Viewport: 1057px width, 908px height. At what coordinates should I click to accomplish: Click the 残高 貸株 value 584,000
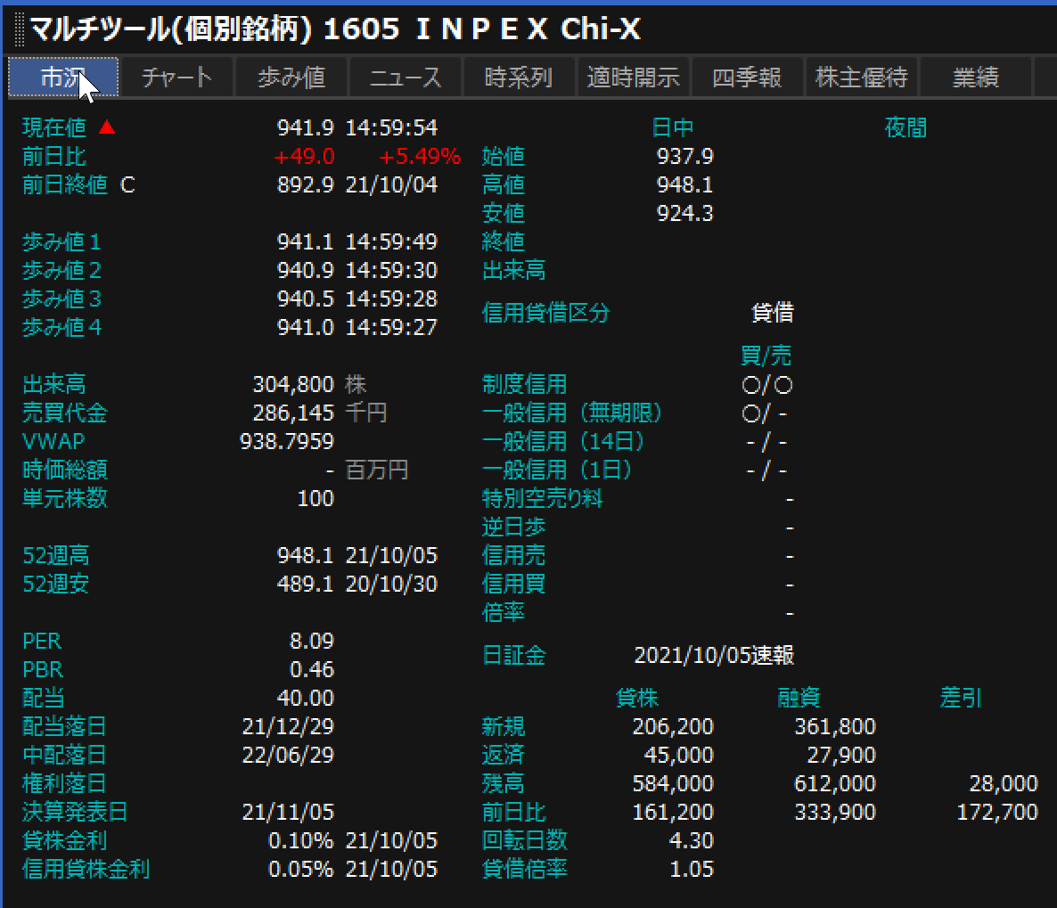point(673,783)
